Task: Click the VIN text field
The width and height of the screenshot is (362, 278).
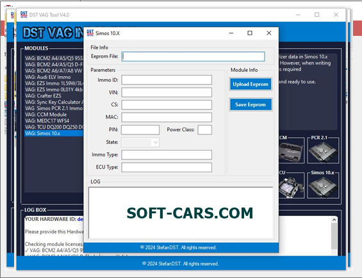Action: click(x=167, y=92)
